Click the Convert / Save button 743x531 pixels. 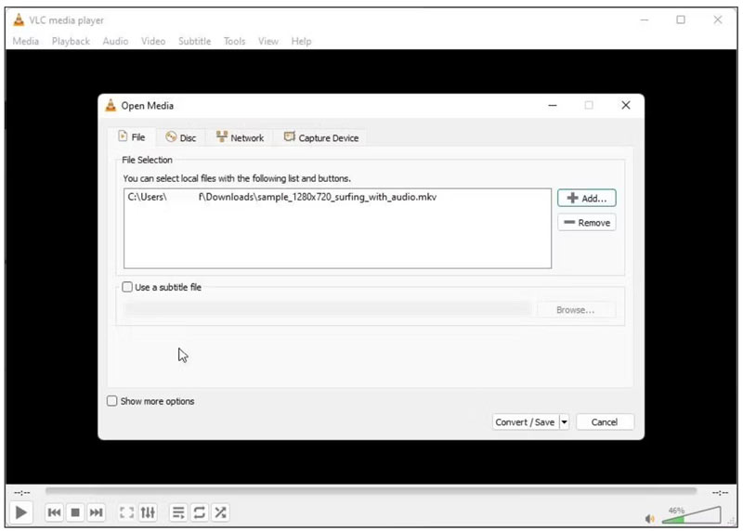[525, 422]
